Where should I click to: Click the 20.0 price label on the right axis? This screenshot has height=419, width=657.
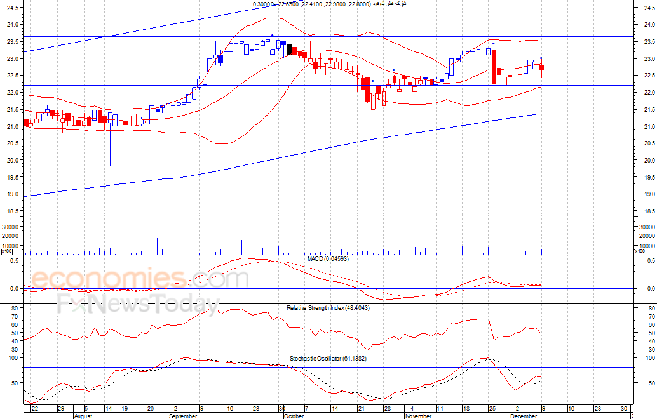tap(650, 161)
